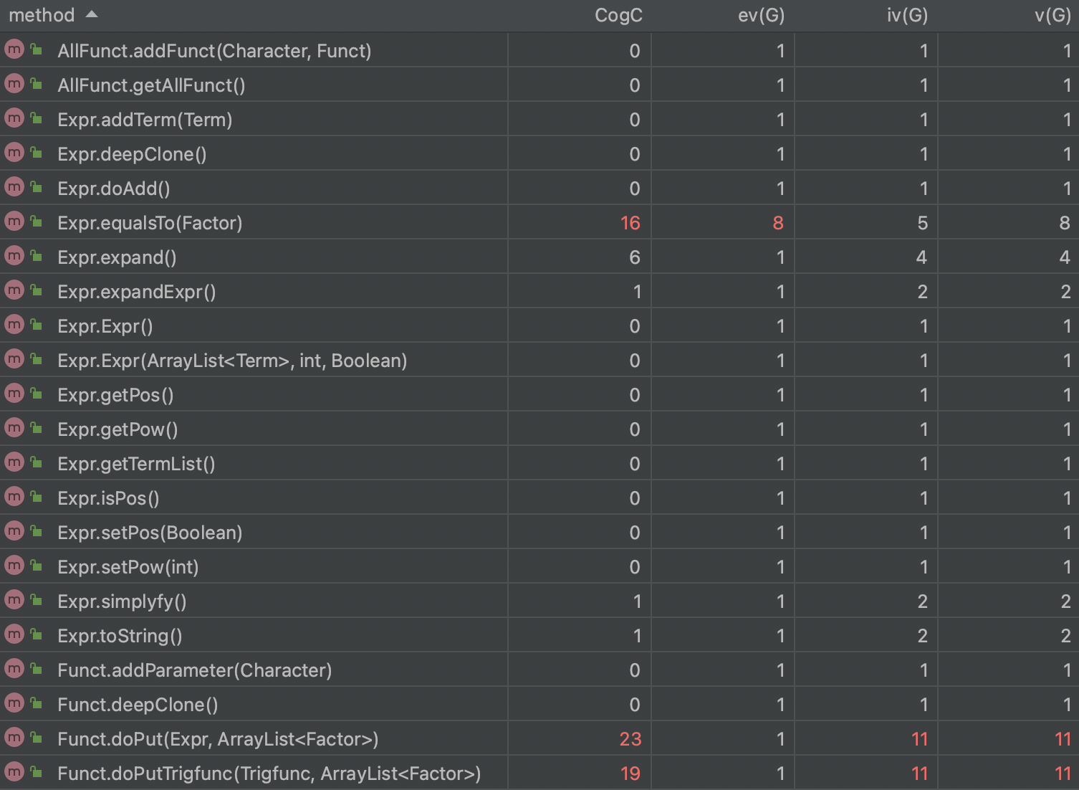Click public access icon beside Expr.toString()
This screenshot has height=790, width=1079.
coord(36,634)
